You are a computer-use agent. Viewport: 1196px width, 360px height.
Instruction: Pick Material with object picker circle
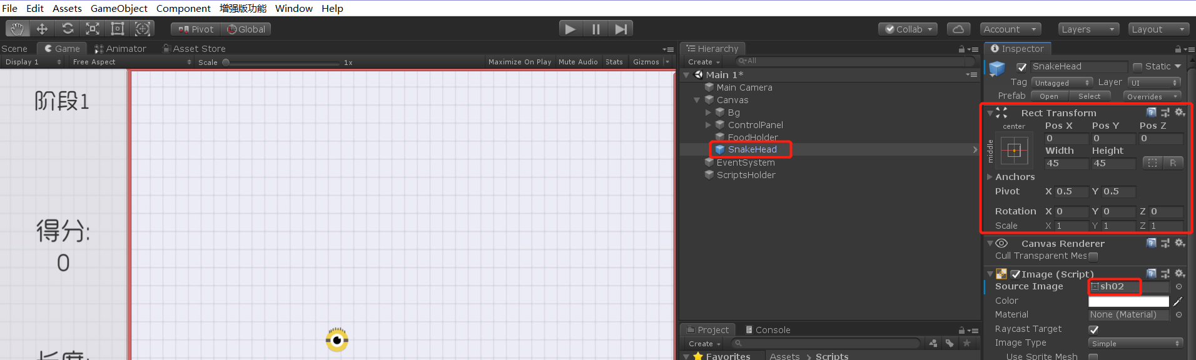[x=1178, y=315]
